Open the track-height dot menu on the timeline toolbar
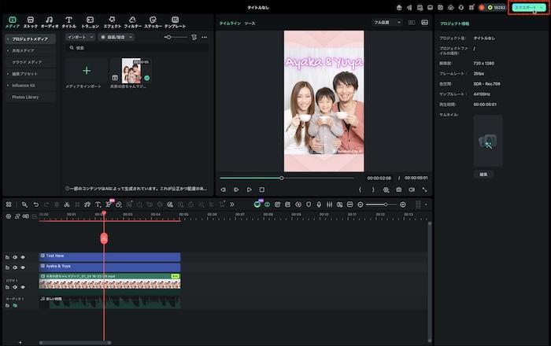Viewport: 551px width, 346px height. click(x=426, y=204)
